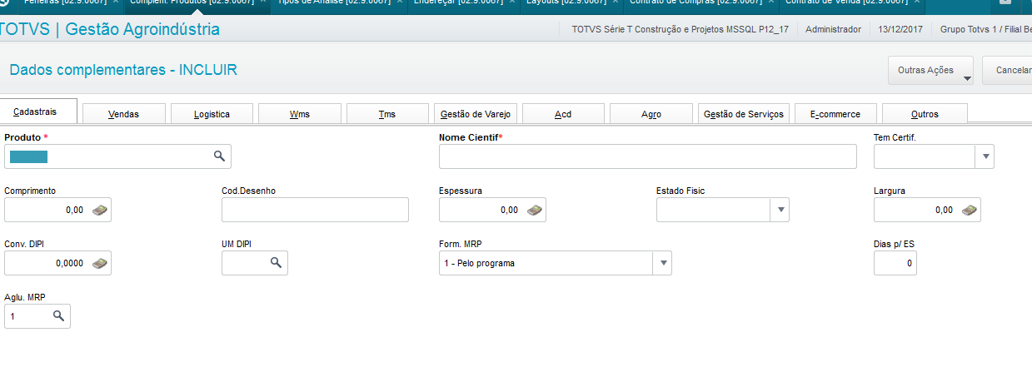Expand the Form. MRP combo box
This screenshot has width=1032, height=367.
(x=663, y=263)
